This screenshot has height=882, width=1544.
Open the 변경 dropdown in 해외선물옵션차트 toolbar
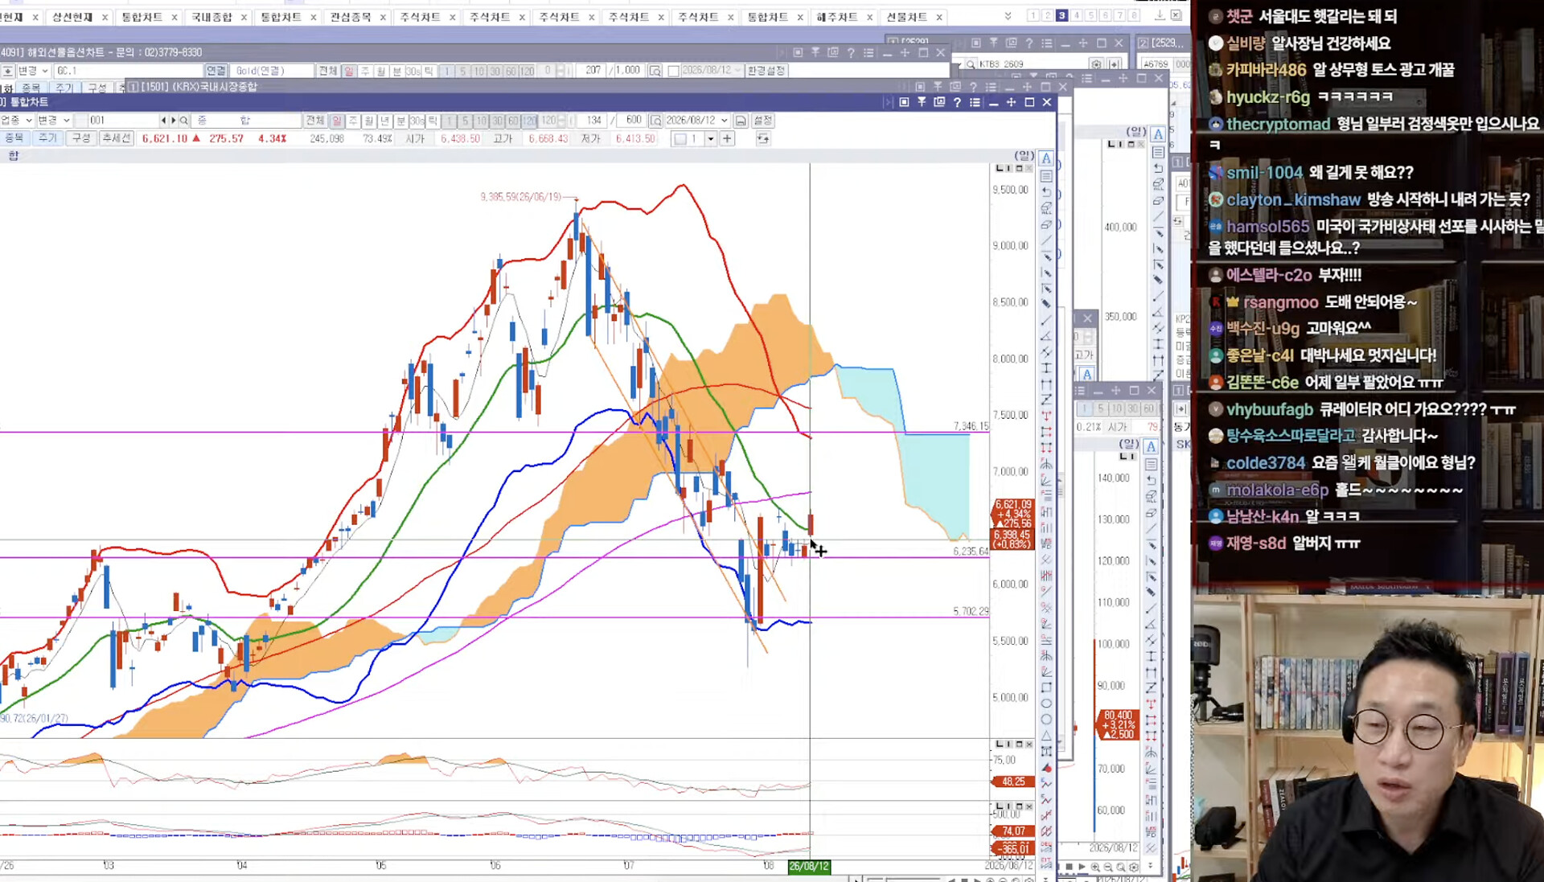click(33, 71)
